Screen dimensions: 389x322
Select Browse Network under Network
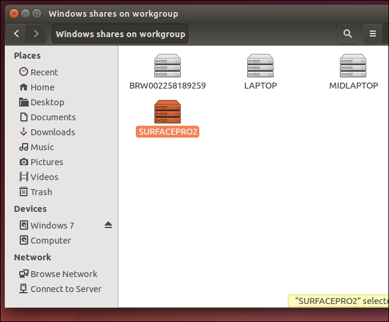(x=63, y=274)
